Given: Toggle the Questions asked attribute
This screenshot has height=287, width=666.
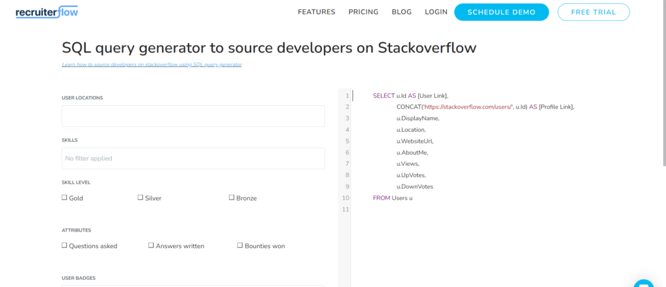Looking at the screenshot, I should click(64, 245).
